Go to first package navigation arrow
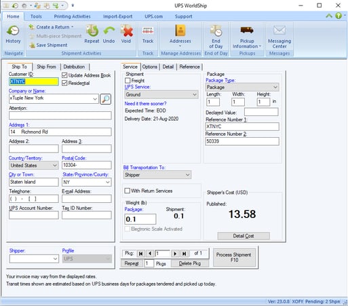Viewport: 348px width, 306px height. point(140,254)
